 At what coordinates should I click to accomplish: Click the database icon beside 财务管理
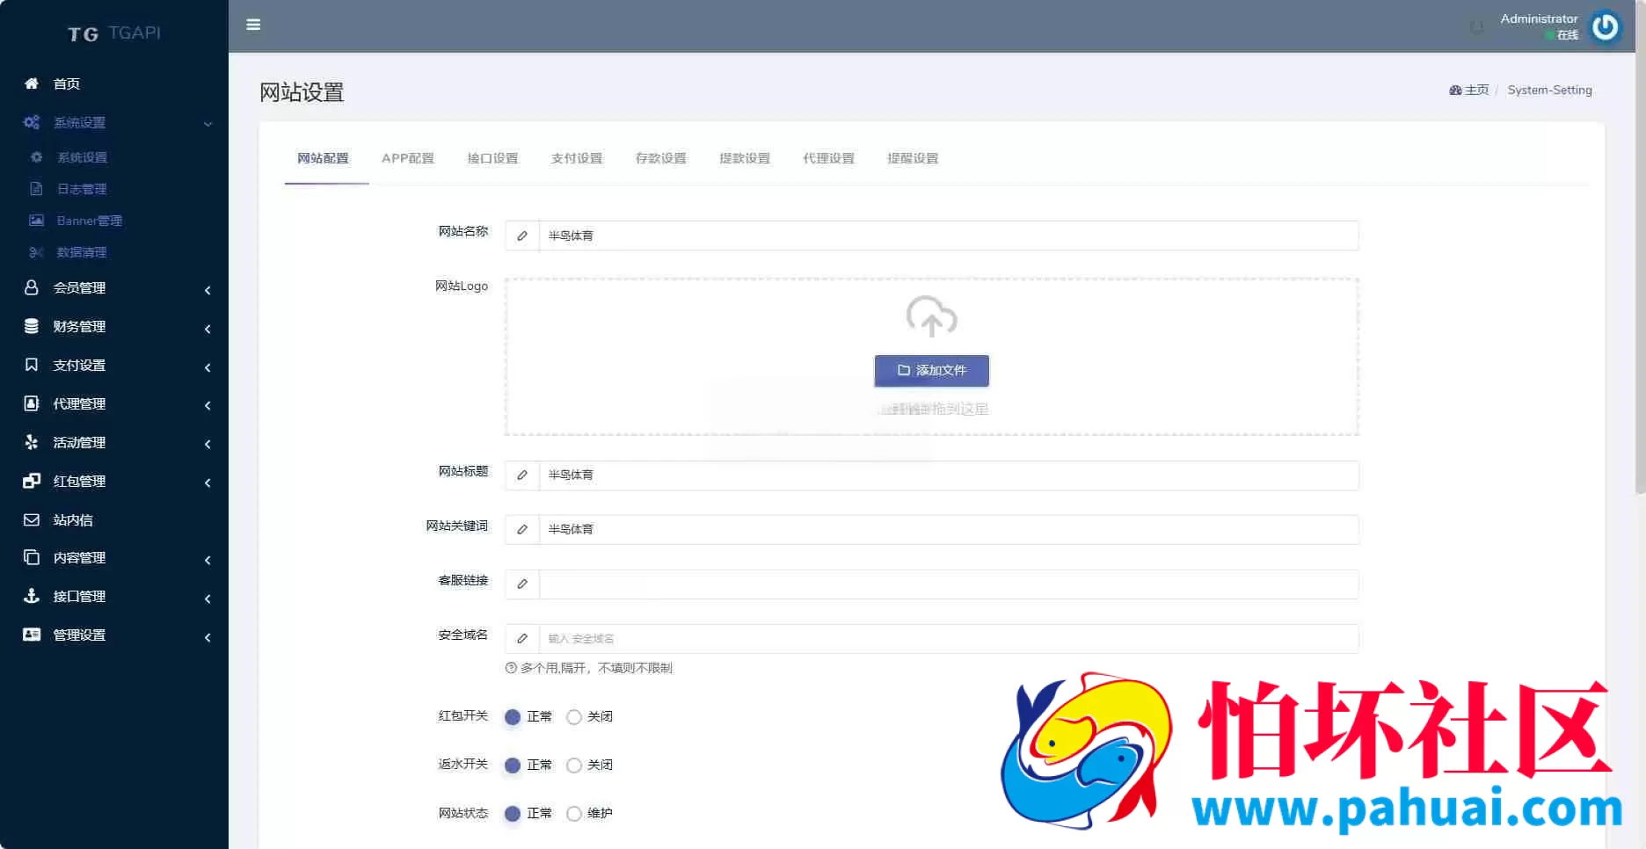click(x=32, y=326)
